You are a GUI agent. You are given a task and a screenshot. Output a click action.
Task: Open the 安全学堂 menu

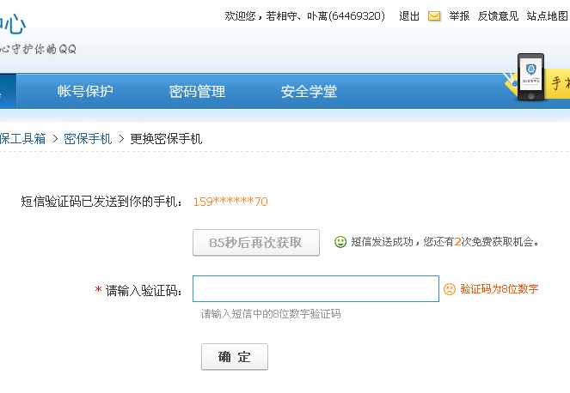click(309, 91)
